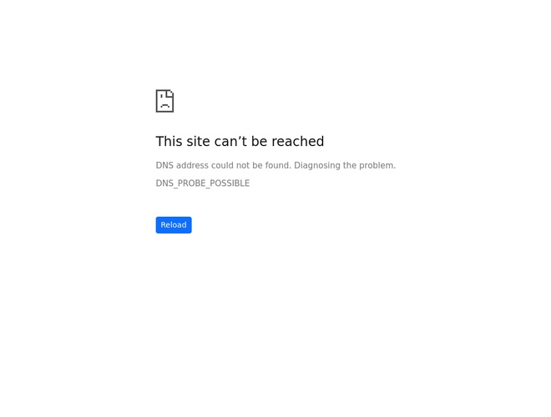Image resolution: width=551 pixels, height=417 pixels.
Task: Click the "Diagnosing the problem." text
Action: (x=345, y=165)
